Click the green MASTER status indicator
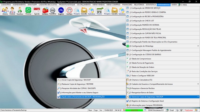Image resolution: width=200 pixels, height=112 pixels. click(x=134, y=110)
